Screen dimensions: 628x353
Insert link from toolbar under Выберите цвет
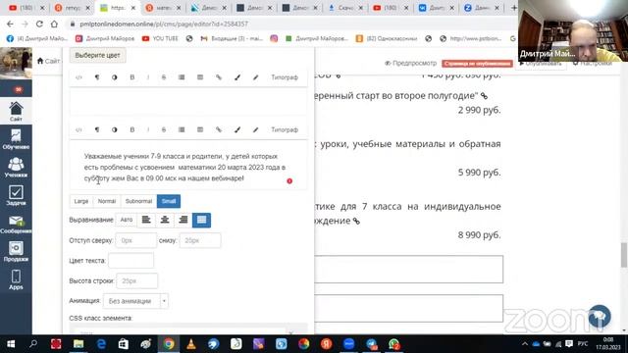(x=219, y=77)
